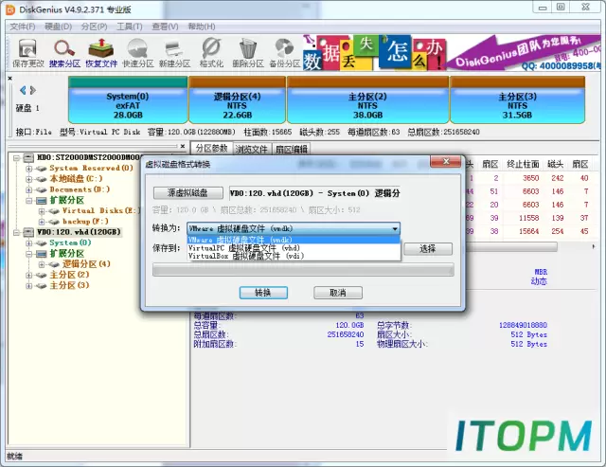Open the Partition (分区) menu
606x467 pixels.
click(94, 27)
